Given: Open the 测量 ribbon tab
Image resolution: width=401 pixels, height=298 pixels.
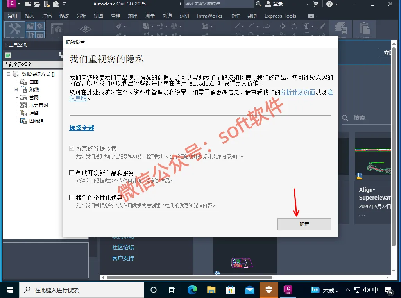Looking at the screenshot, I should coord(150,16).
